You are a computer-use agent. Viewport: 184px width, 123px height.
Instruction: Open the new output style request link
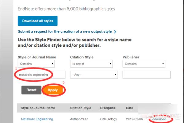tap(65, 31)
